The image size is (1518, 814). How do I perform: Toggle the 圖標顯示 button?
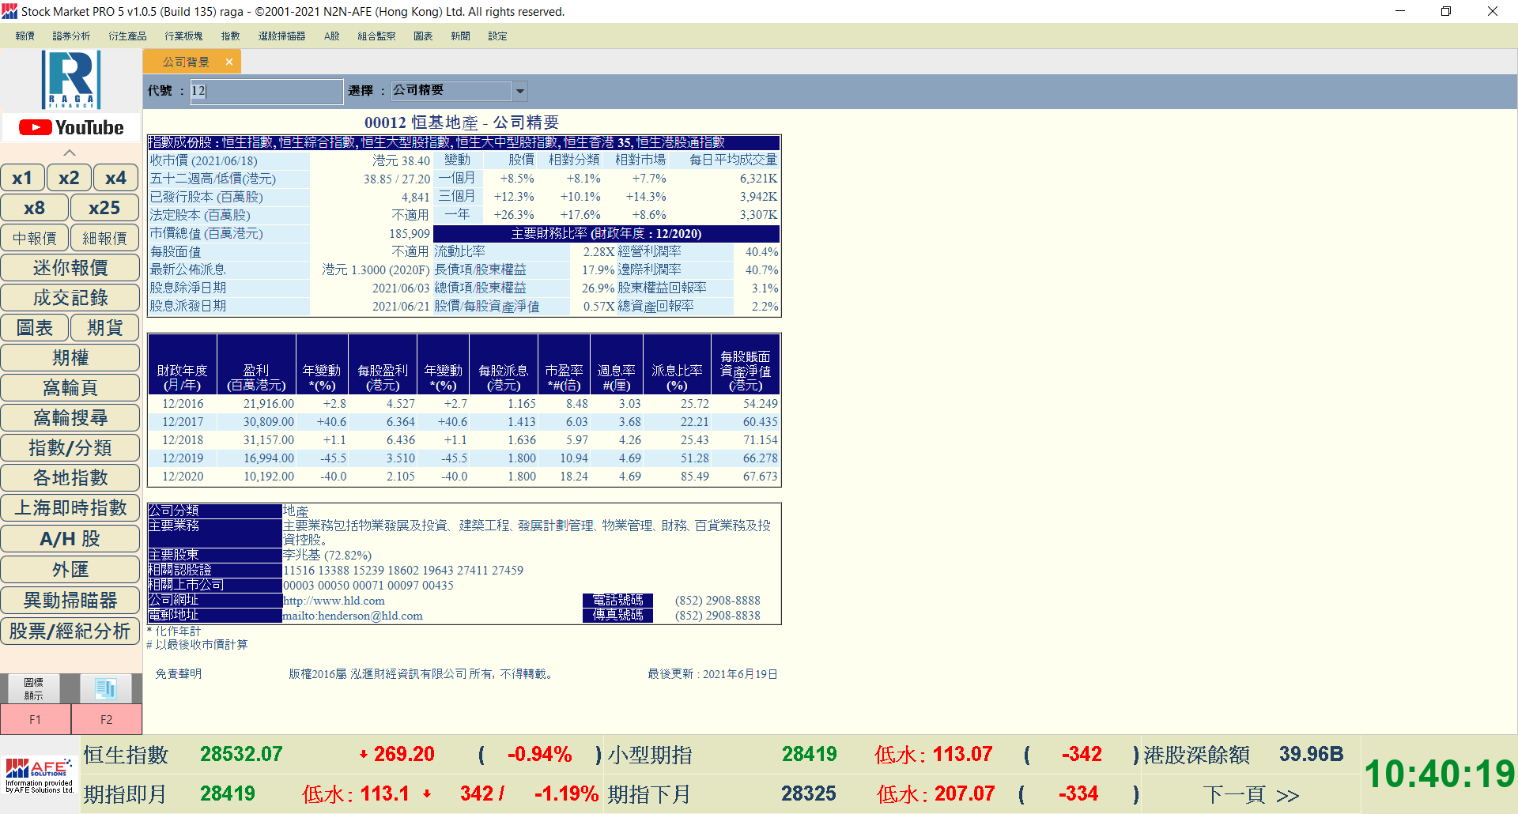pos(34,688)
